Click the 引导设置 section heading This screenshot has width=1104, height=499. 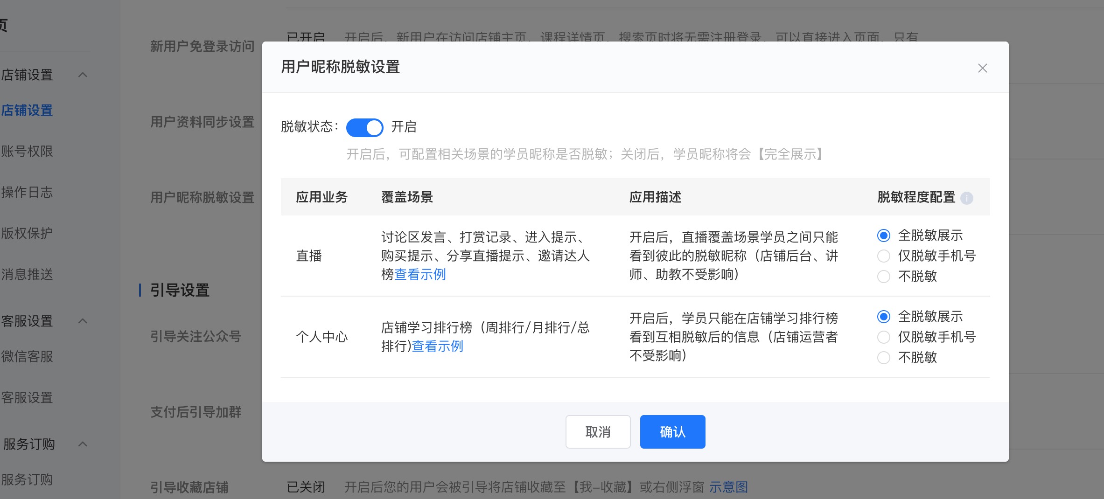pos(180,291)
